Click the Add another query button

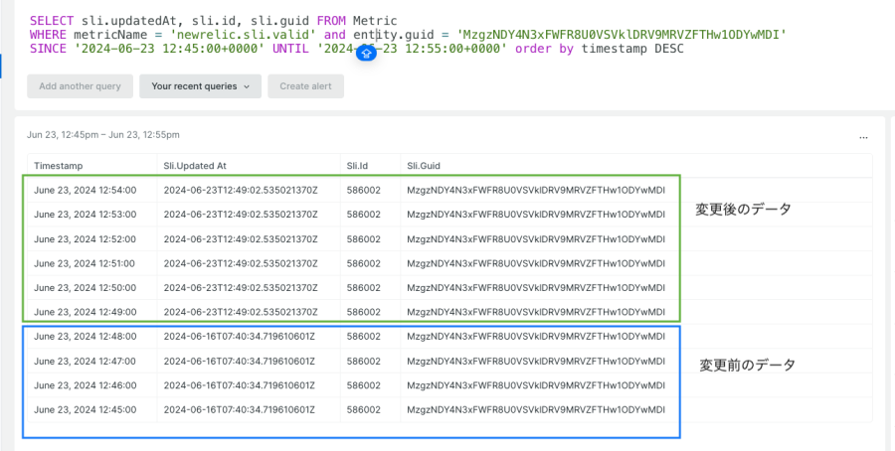[x=80, y=86]
